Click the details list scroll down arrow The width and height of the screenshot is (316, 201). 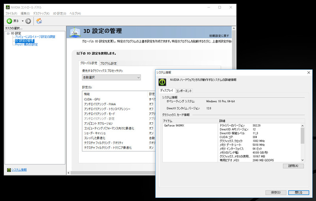coord(303,160)
